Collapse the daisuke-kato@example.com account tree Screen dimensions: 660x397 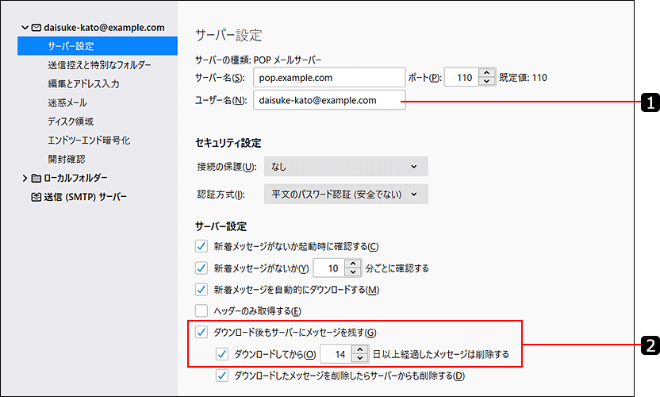tap(25, 28)
